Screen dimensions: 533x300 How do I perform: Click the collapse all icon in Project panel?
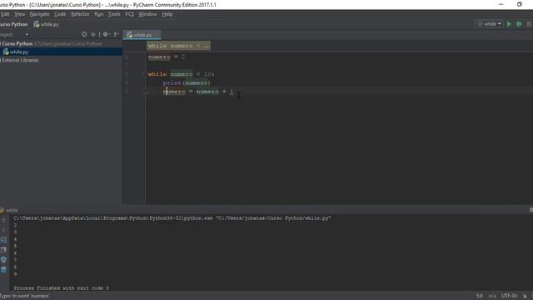(x=92, y=34)
